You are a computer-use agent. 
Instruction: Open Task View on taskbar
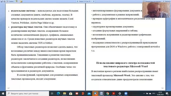(x=52, y=94)
